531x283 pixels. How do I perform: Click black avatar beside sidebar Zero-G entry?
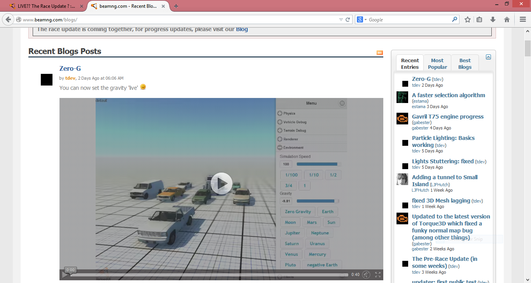tap(405, 84)
